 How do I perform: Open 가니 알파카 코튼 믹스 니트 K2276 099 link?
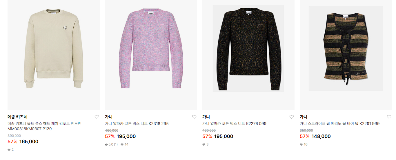(234, 124)
